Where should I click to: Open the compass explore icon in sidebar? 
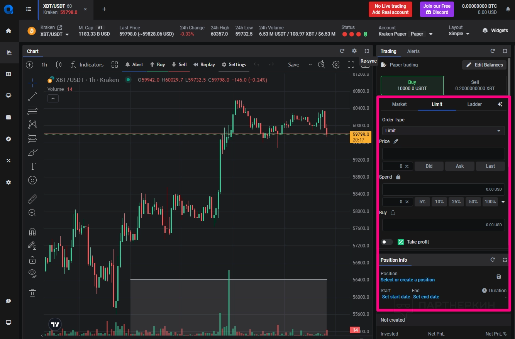(8, 139)
